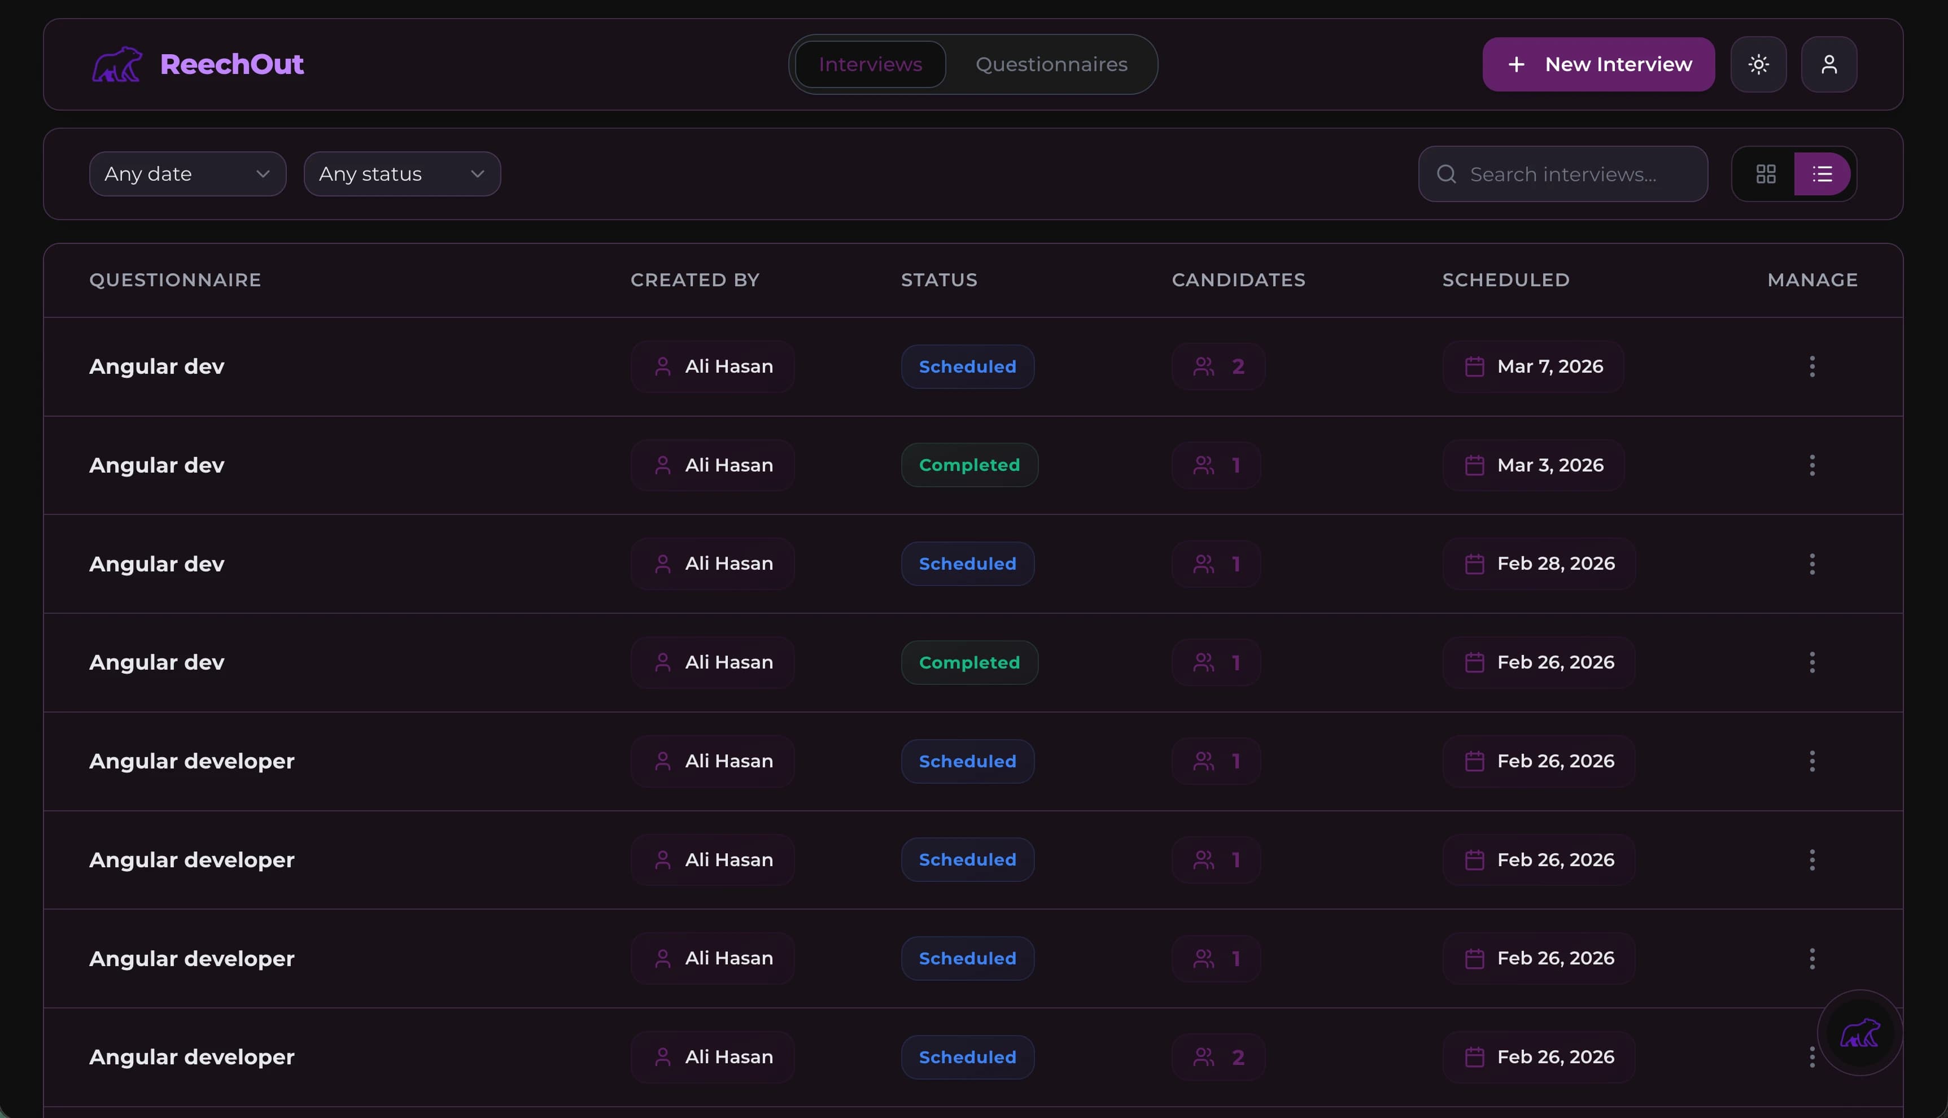1948x1118 pixels.
Task: Click the ReechOut bear logo icon
Action: tap(117, 64)
